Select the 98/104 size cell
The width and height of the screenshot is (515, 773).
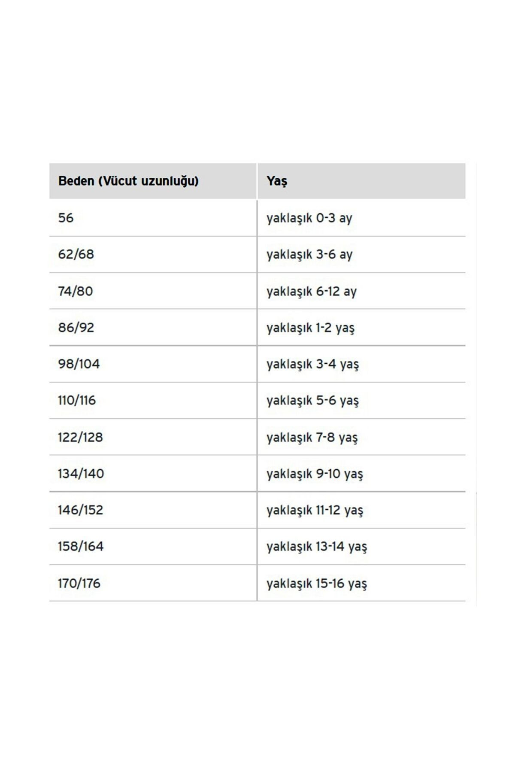click(153, 364)
